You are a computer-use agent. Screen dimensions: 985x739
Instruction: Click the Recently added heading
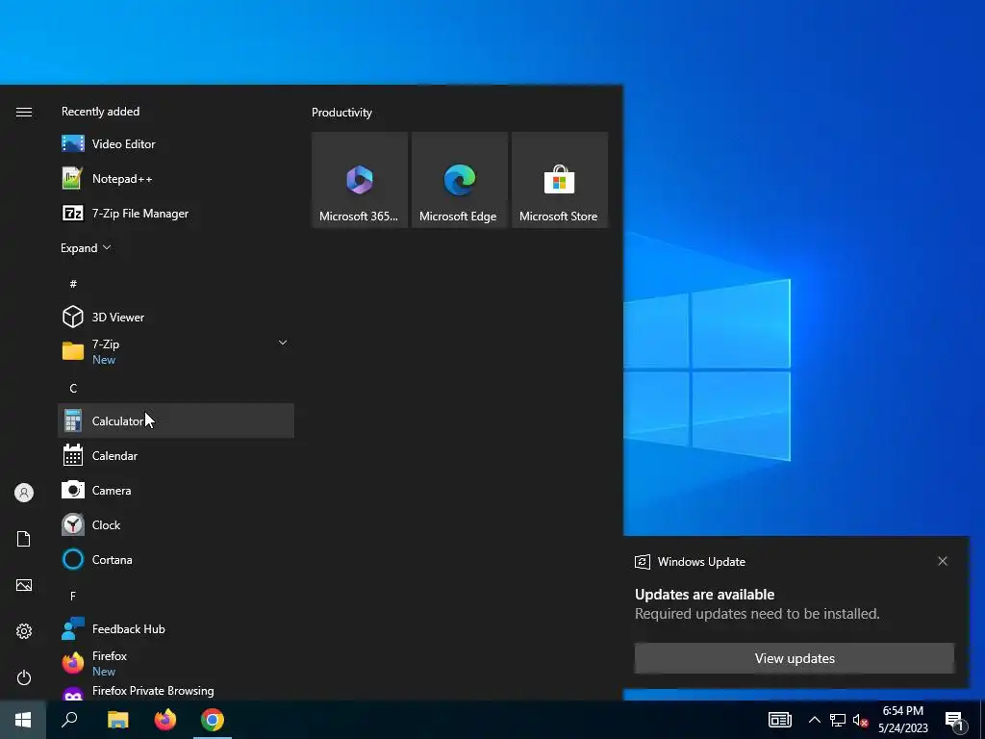pyautogui.click(x=100, y=112)
